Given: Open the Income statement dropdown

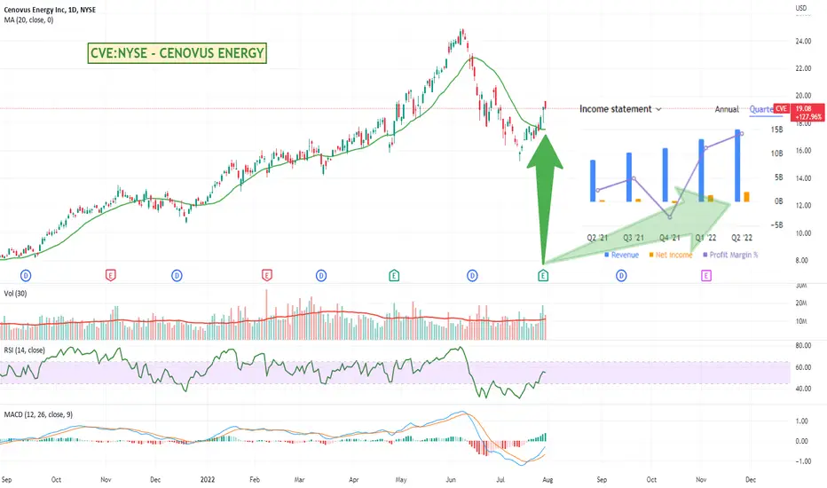Looking at the screenshot, I should 620,109.
